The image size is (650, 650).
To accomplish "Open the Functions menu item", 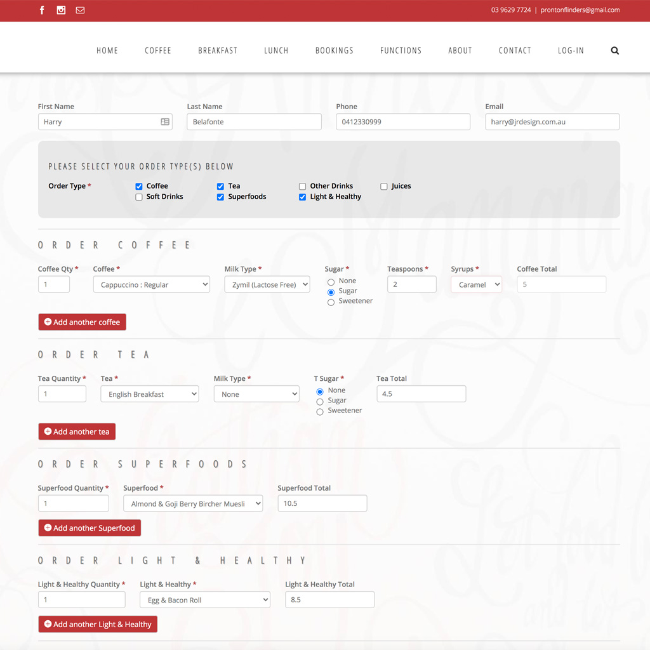I will 401,51.
